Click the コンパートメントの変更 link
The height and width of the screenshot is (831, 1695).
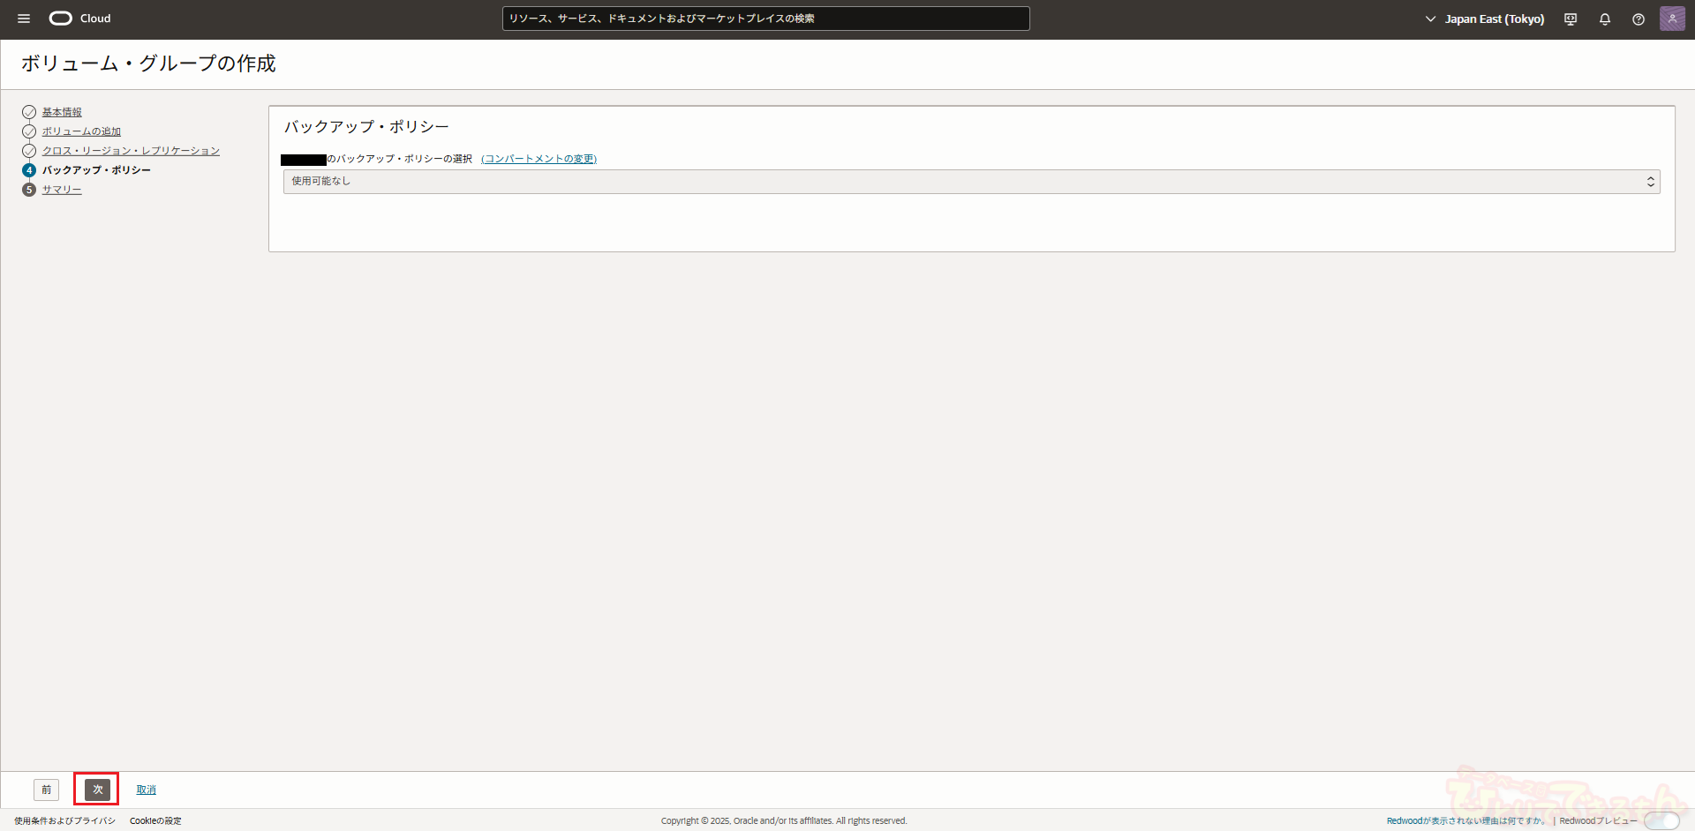[x=539, y=159]
